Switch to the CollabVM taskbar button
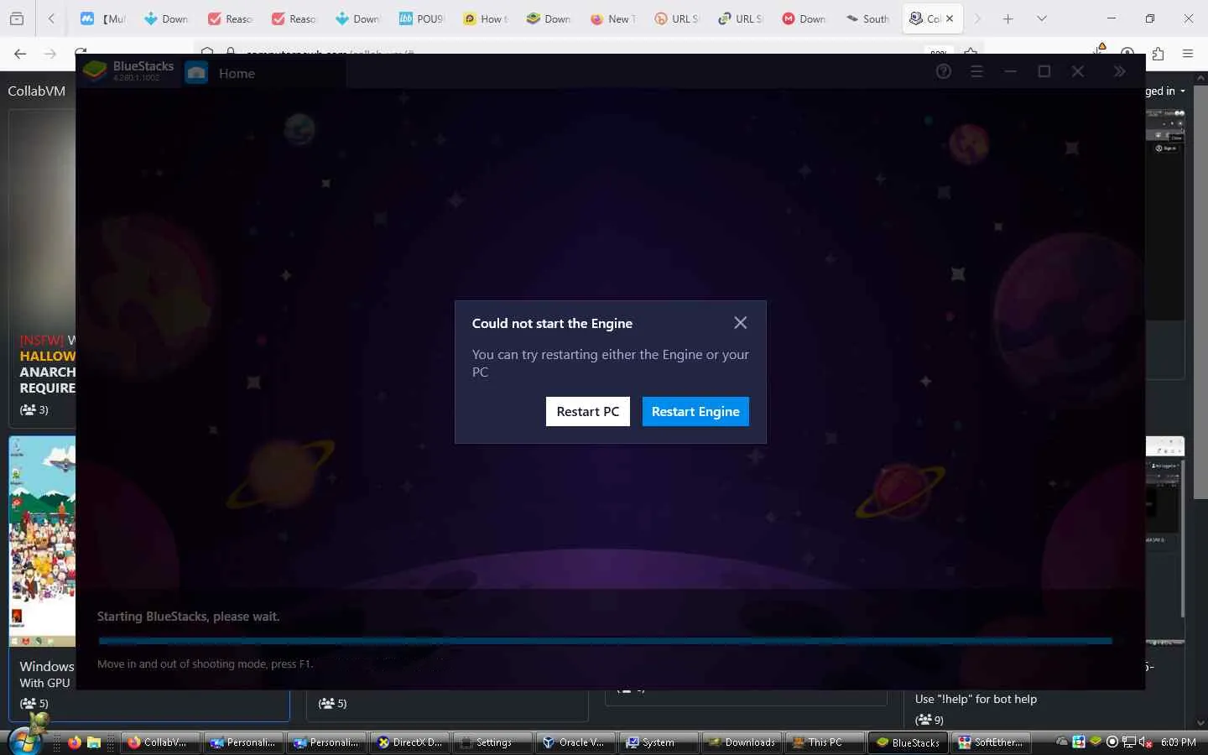The image size is (1208, 755). [159, 742]
